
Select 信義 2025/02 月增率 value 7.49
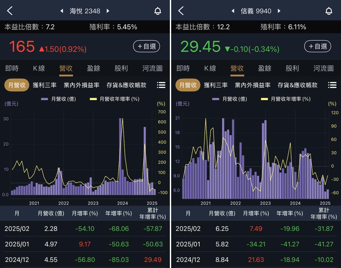click(x=256, y=229)
